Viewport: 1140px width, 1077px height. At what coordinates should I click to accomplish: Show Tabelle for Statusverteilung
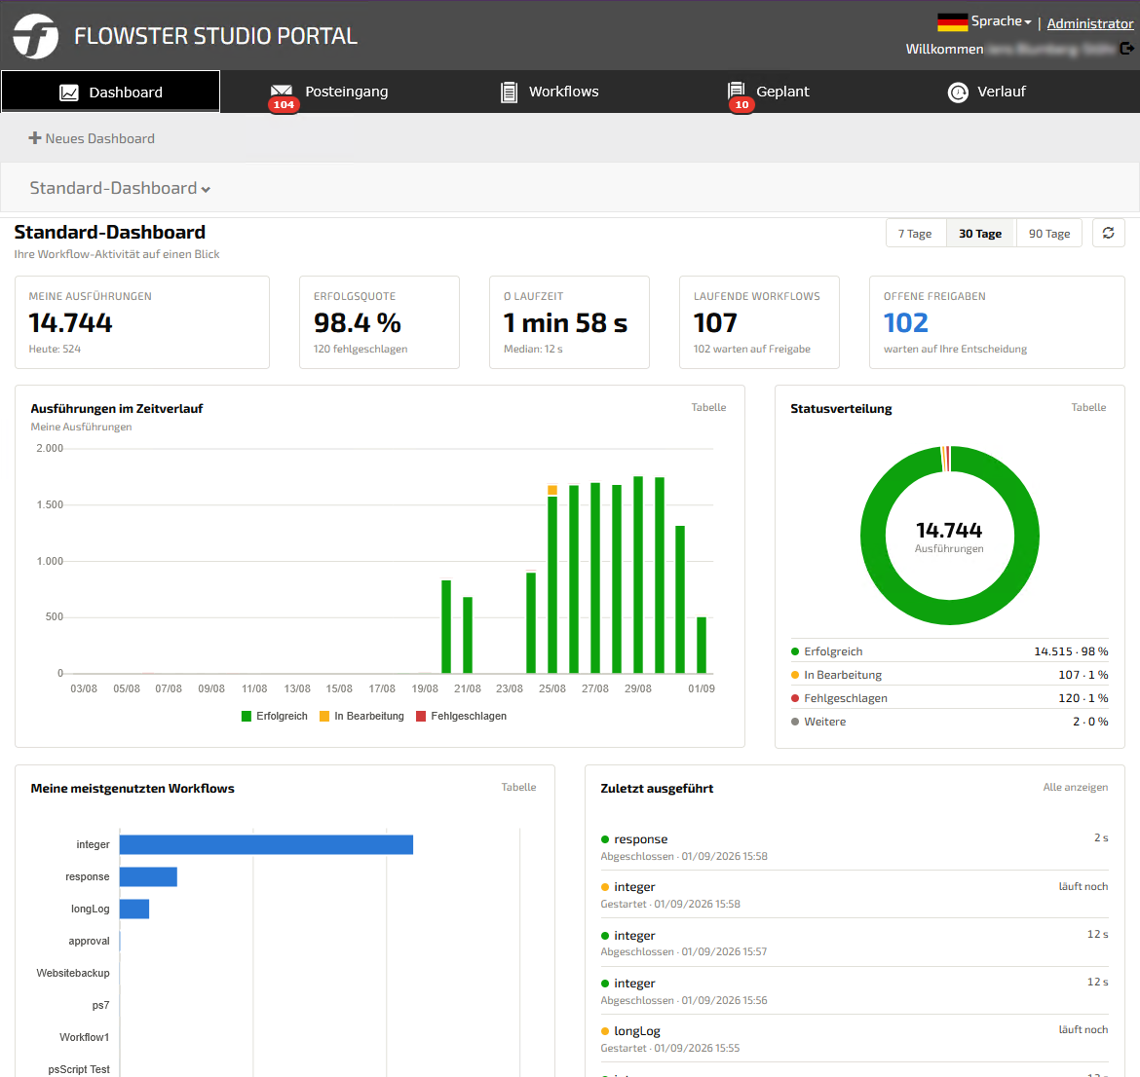tap(1088, 407)
